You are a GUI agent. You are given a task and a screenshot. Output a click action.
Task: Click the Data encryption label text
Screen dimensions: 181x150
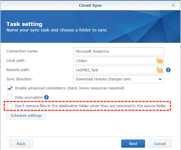[x=29, y=97]
